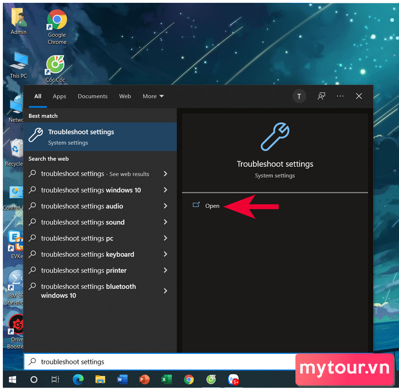399x392 pixels.
Task: Expand chevron for 'See web results' row
Action: [x=165, y=174]
